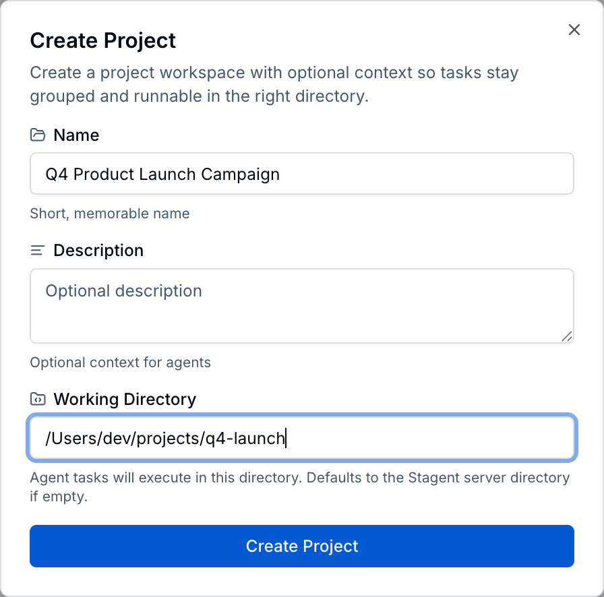The width and height of the screenshot is (604, 597).
Task: Click the textarea resize handle
Action: [567, 337]
